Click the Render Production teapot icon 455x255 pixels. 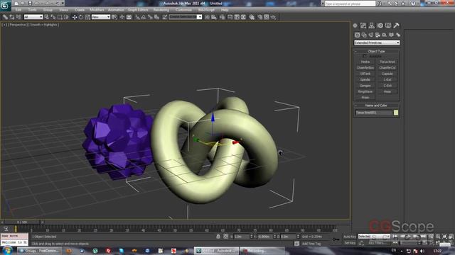pos(273,17)
